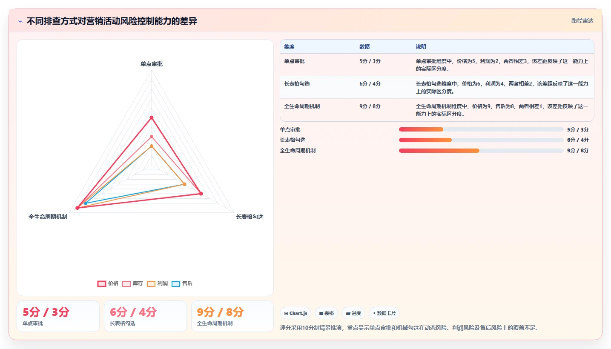This screenshot has height=349, width=611.
Task: Toggle the 库存 legend item
Action: click(x=132, y=283)
